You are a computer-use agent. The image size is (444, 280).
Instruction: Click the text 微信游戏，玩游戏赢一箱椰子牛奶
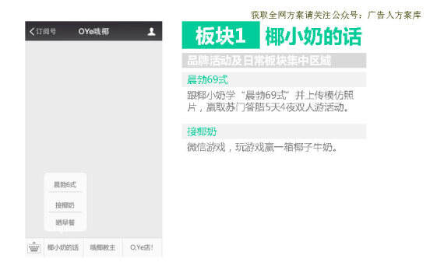pyautogui.click(x=263, y=147)
